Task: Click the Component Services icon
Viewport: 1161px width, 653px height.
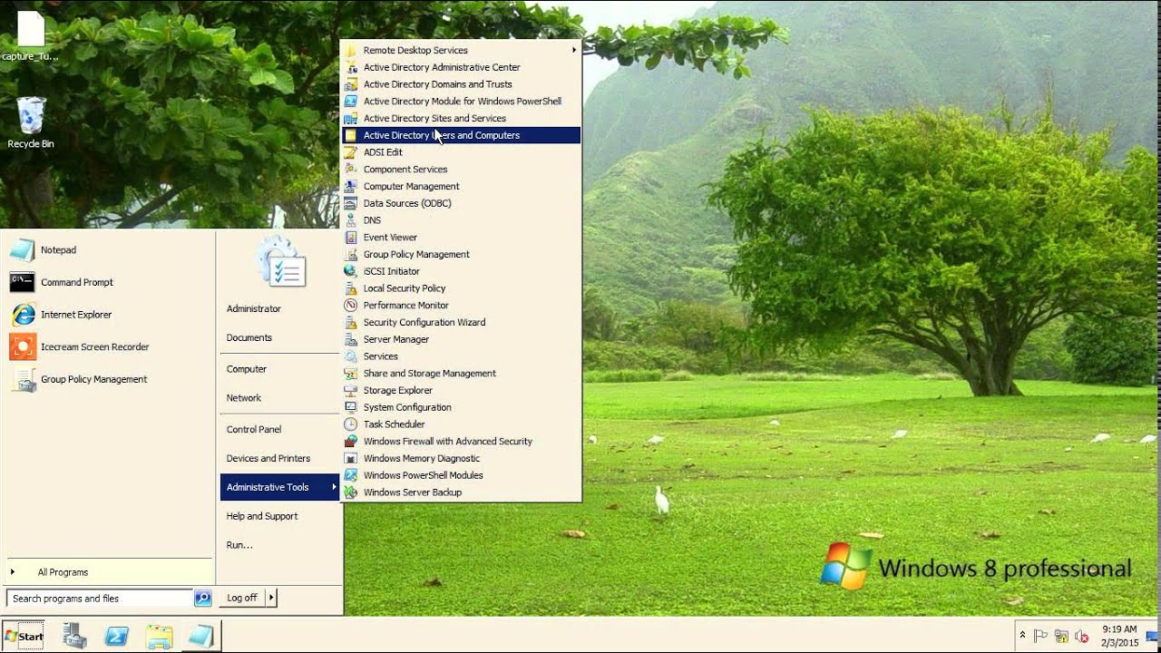Action: [350, 170]
